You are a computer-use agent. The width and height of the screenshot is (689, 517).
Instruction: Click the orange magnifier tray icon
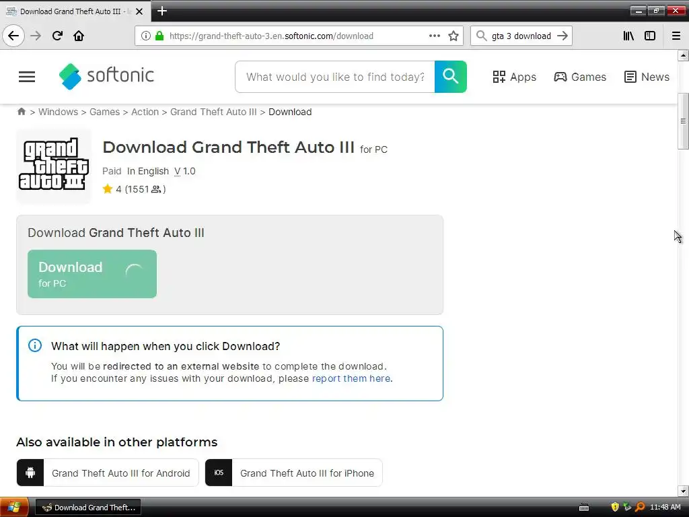(640, 508)
